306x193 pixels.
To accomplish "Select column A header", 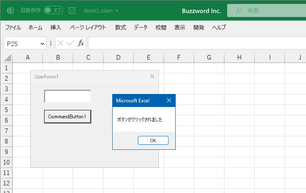I will (x=27, y=57).
